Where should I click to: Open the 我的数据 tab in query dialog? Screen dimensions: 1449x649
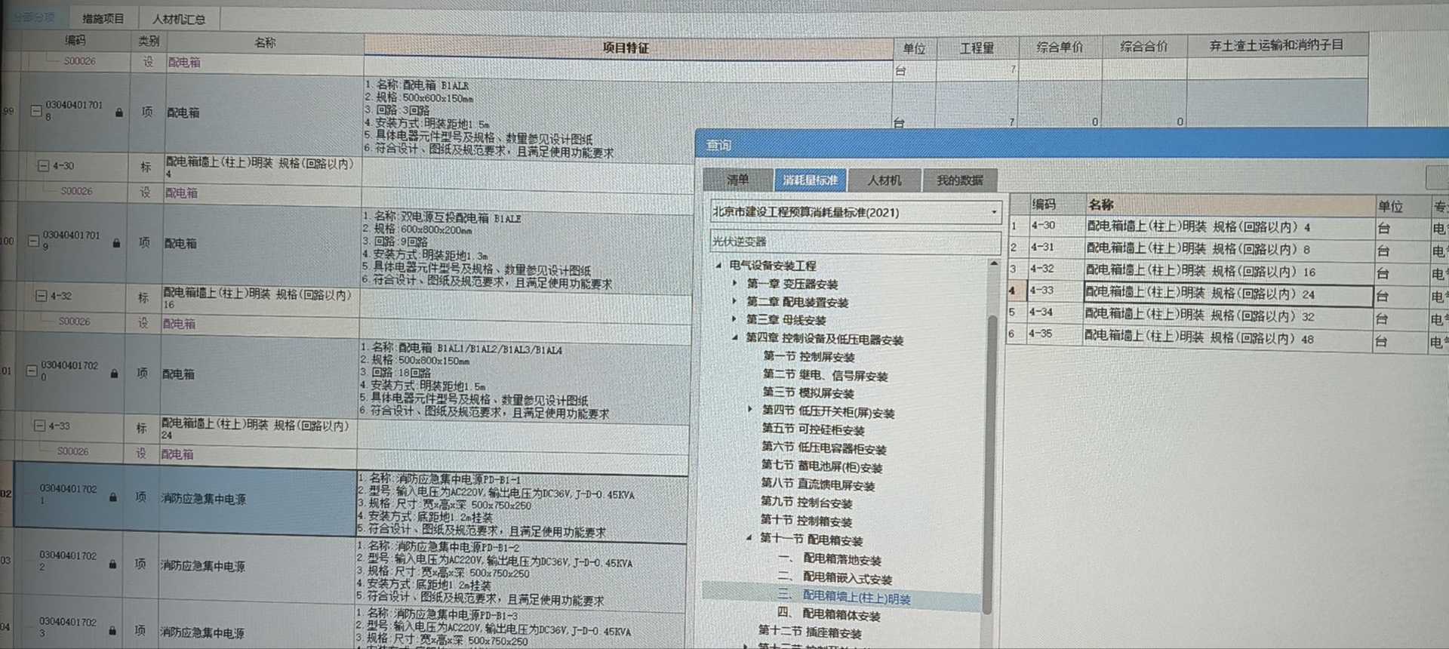point(959,180)
